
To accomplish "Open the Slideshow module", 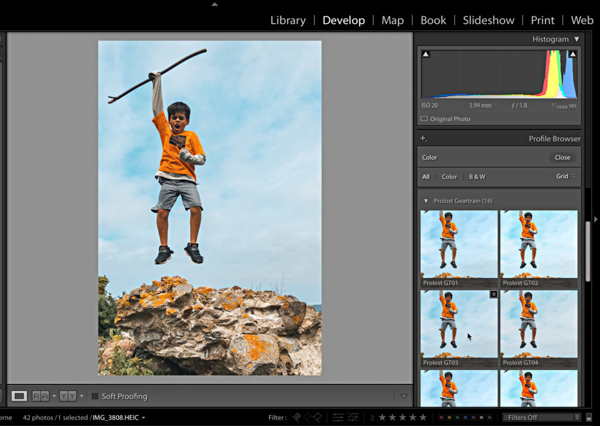I will (488, 20).
